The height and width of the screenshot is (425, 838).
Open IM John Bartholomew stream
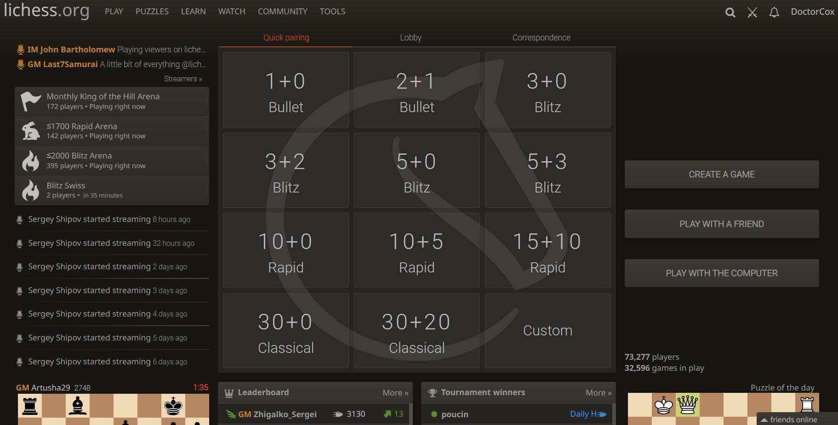point(112,49)
